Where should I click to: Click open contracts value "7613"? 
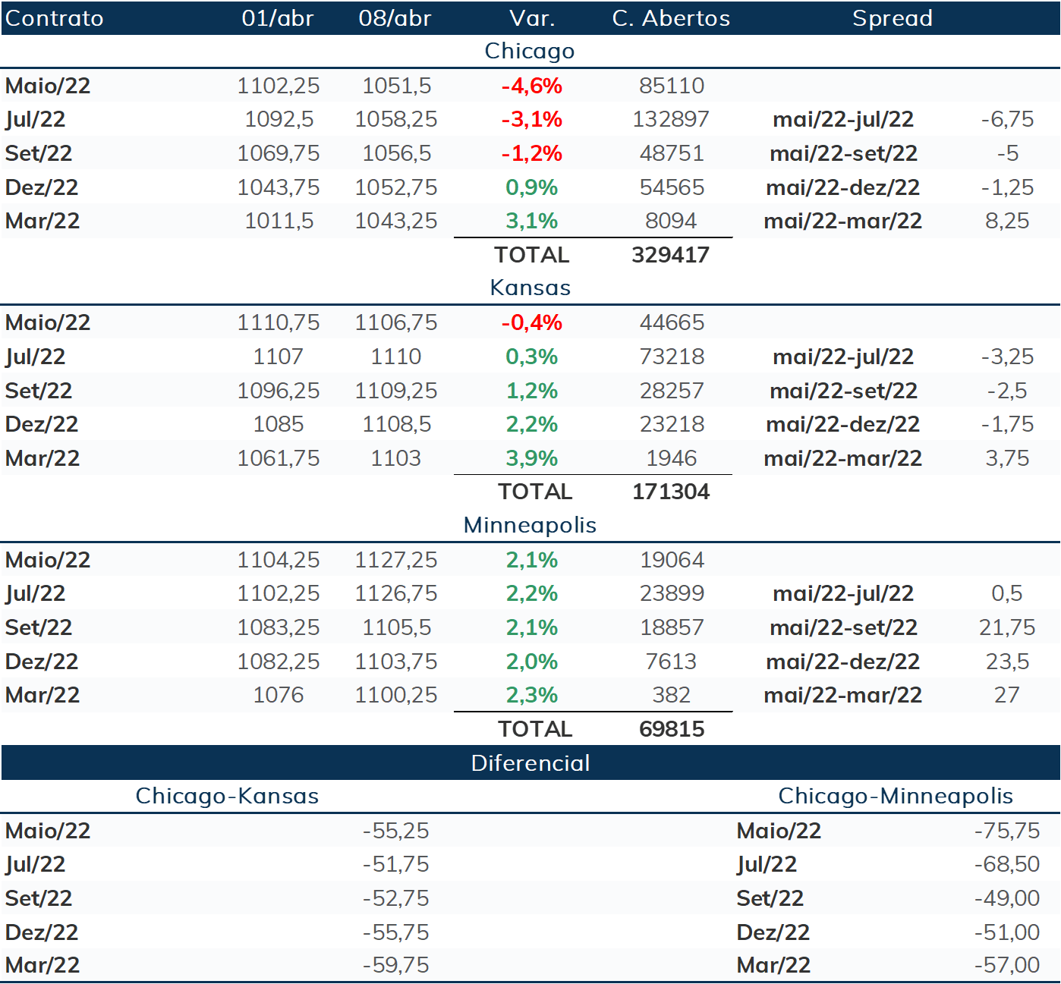coord(672,662)
